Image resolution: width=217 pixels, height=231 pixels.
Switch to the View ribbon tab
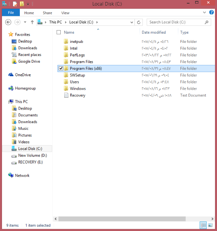(x=65, y=13)
